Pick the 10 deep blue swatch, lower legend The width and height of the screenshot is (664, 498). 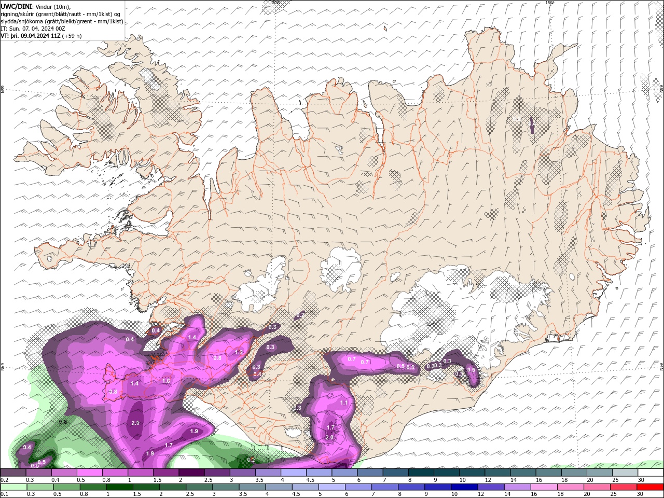(x=464, y=487)
